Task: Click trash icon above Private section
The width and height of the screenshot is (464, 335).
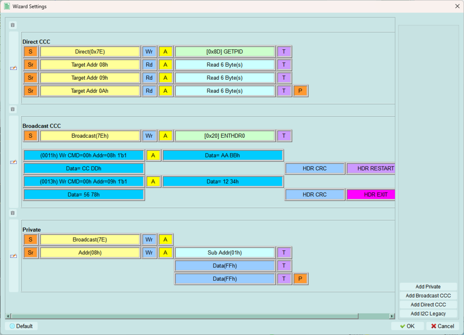Action: pos(13,213)
